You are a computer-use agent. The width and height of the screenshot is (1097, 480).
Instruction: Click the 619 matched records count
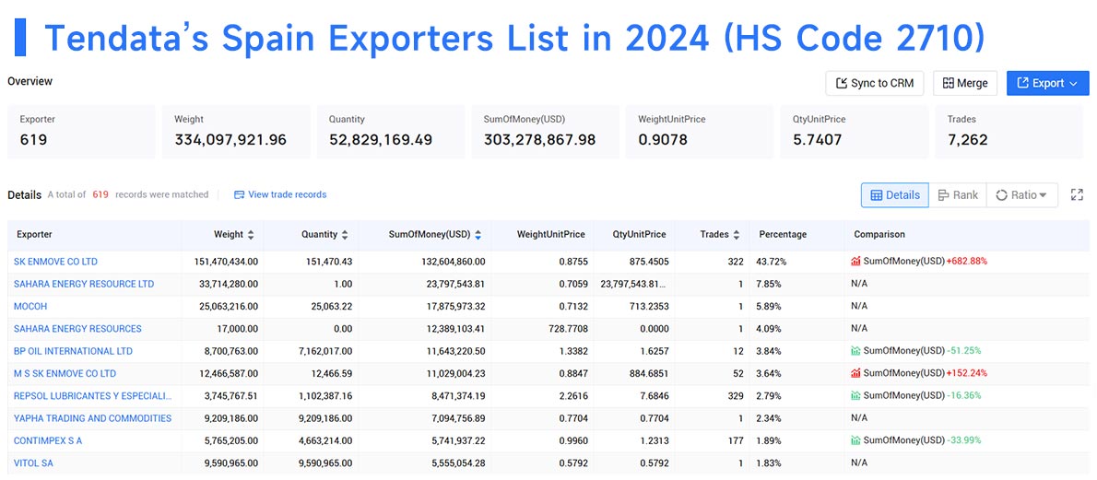tap(100, 194)
